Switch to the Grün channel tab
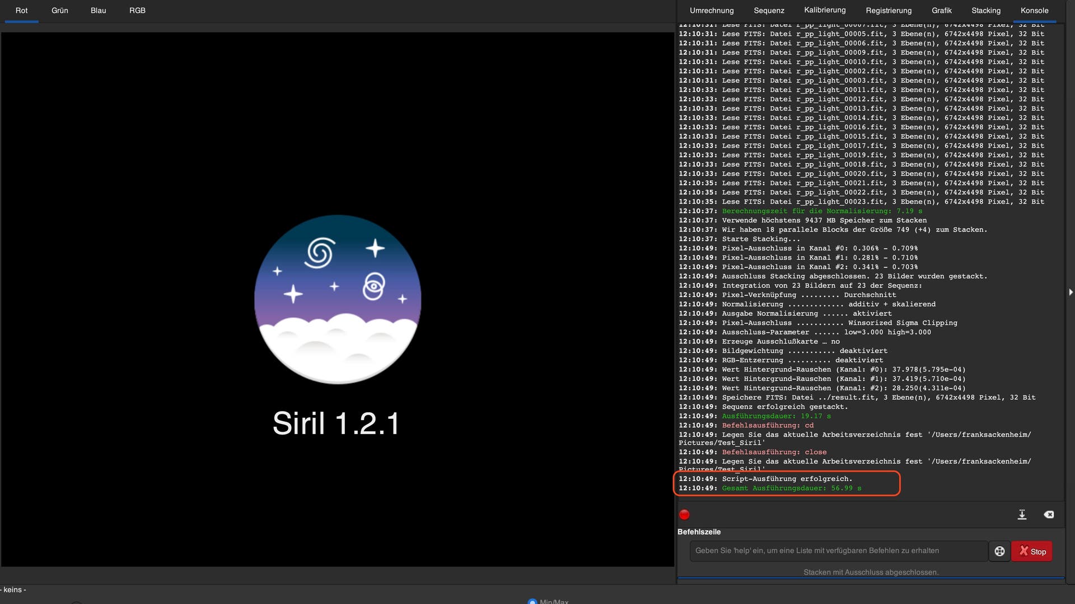 point(60,11)
